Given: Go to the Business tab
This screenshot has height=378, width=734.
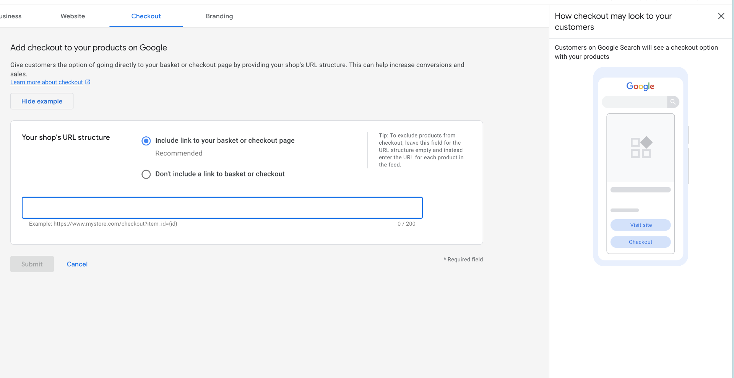Looking at the screenshot, I should point(11,16).
